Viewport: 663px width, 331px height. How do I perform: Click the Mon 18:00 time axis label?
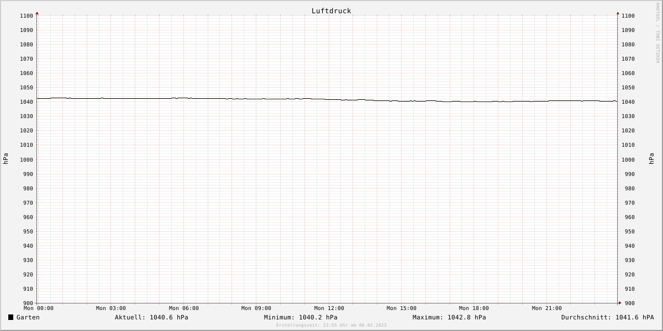pos(474,308)
